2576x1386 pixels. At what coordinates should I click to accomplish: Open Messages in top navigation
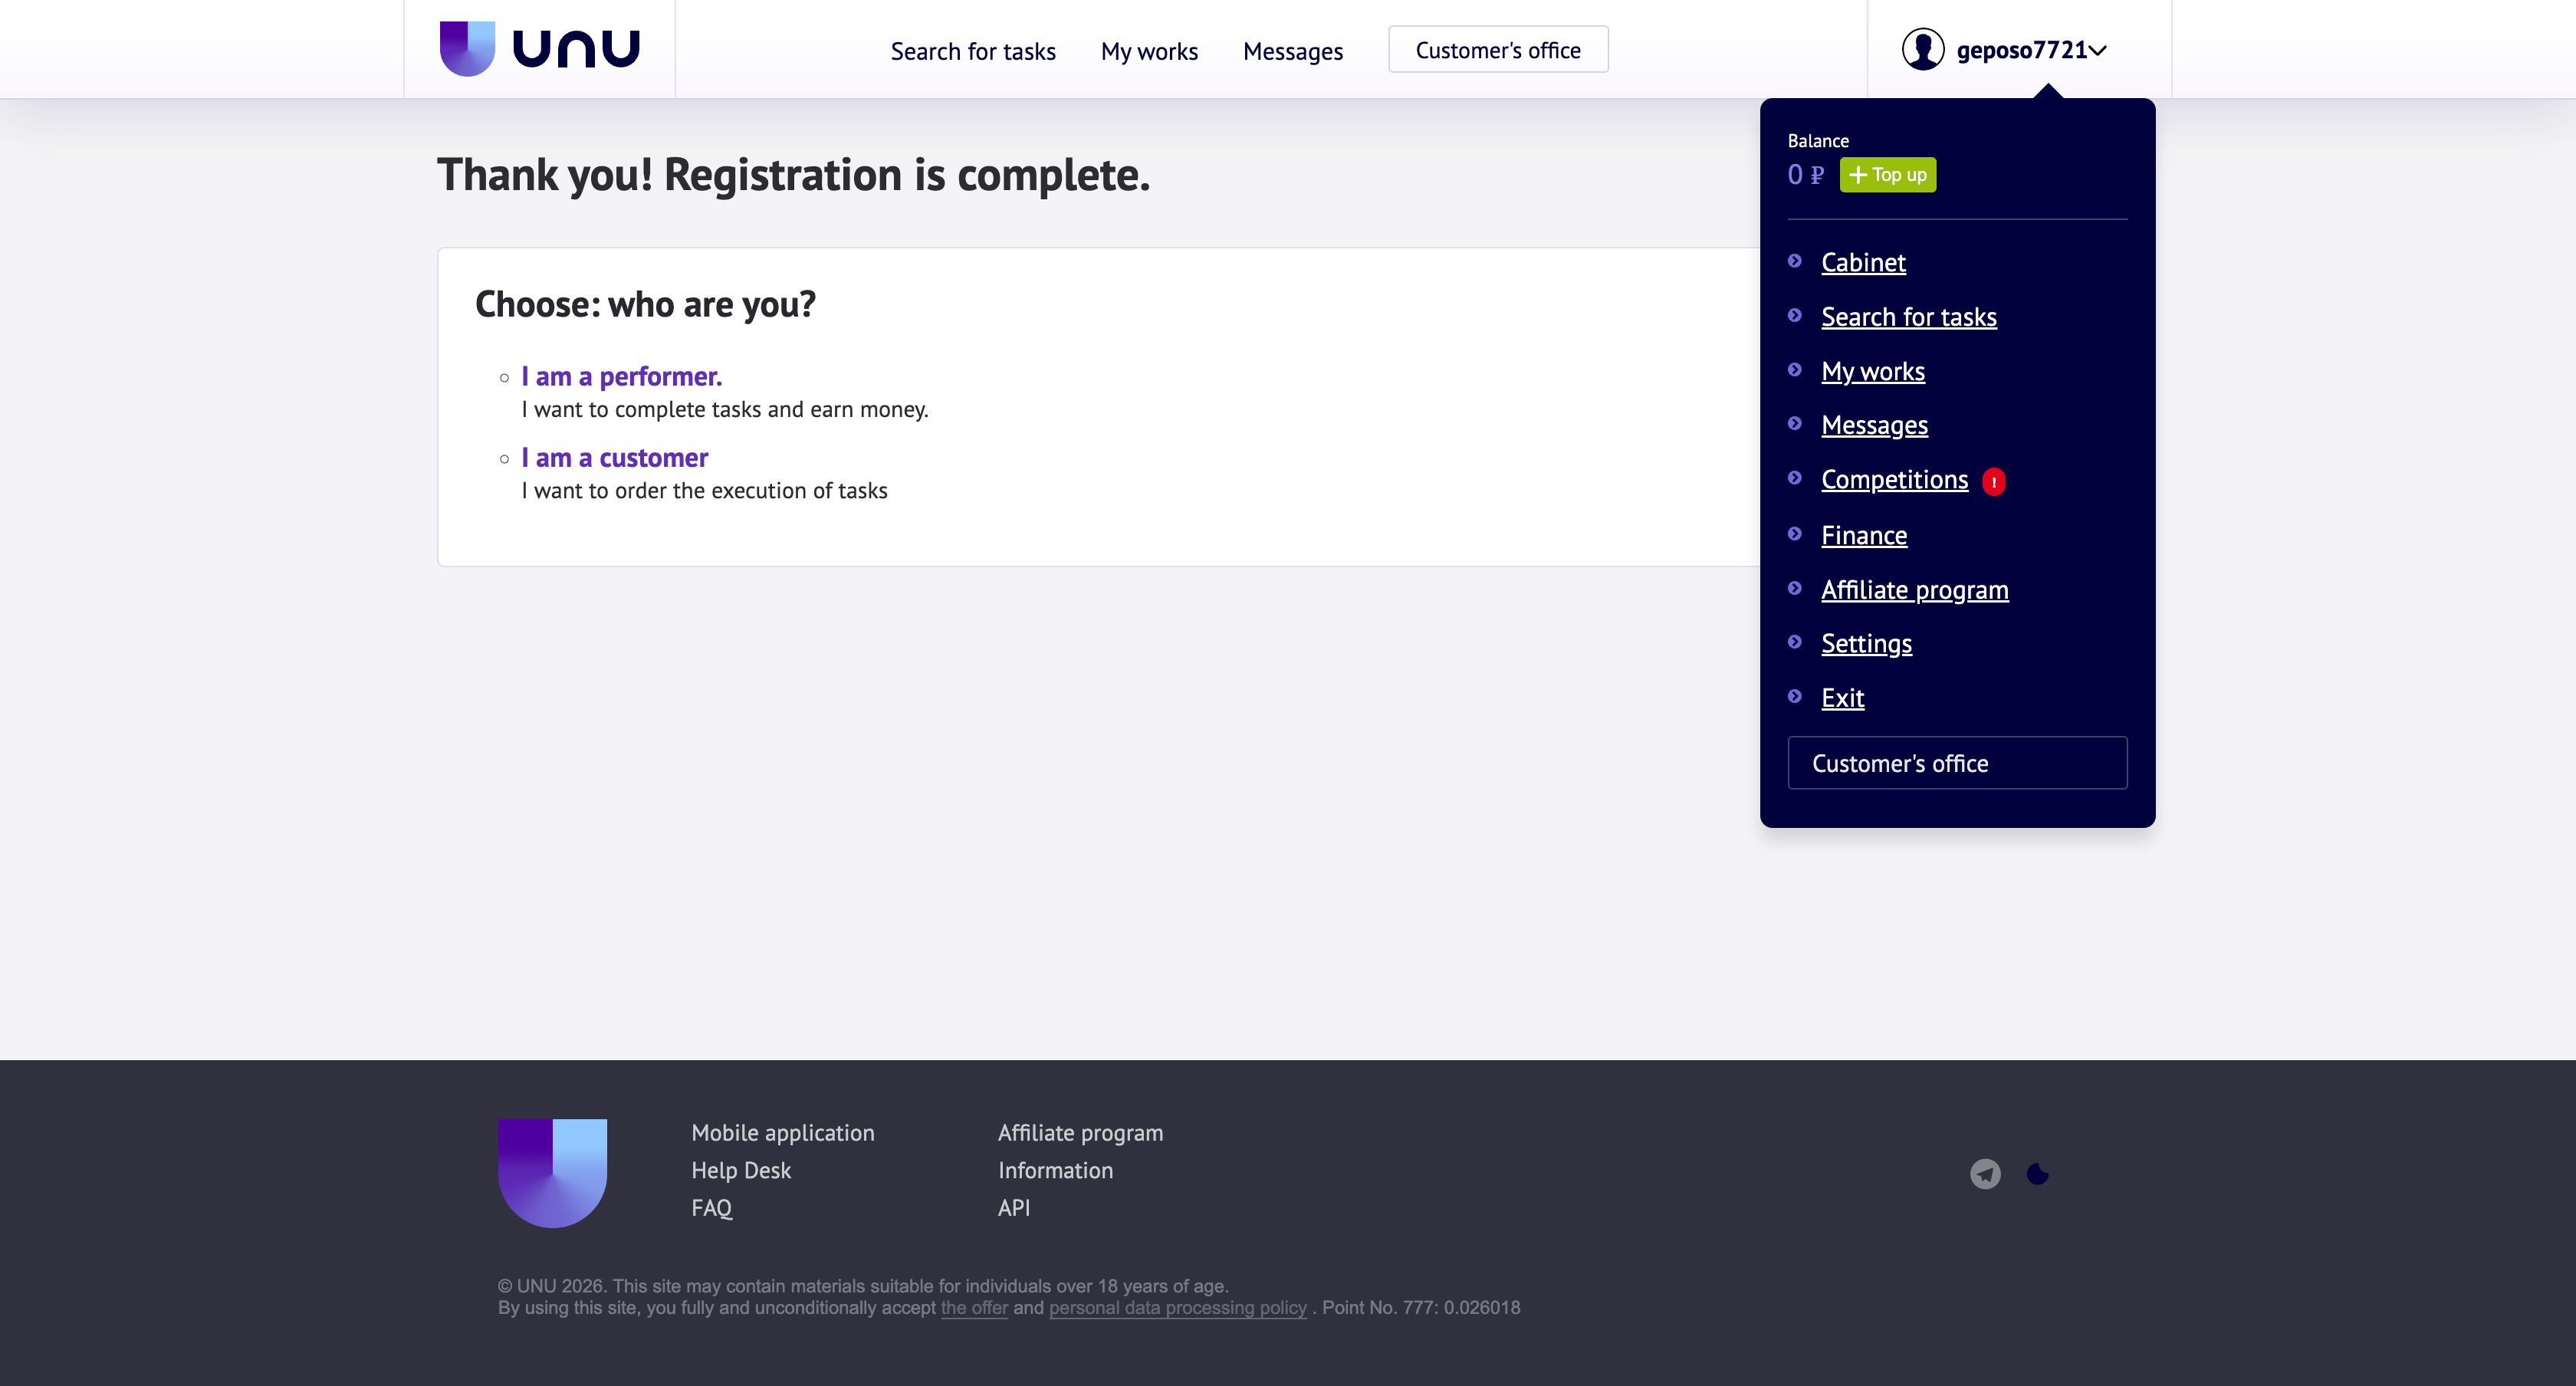1292,51
